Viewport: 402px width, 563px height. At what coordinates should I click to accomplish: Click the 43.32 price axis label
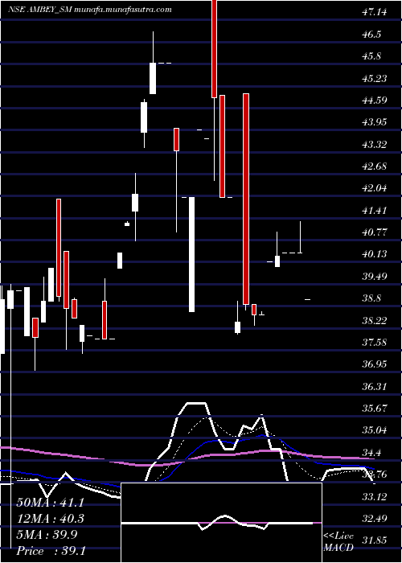pos(374,144)
